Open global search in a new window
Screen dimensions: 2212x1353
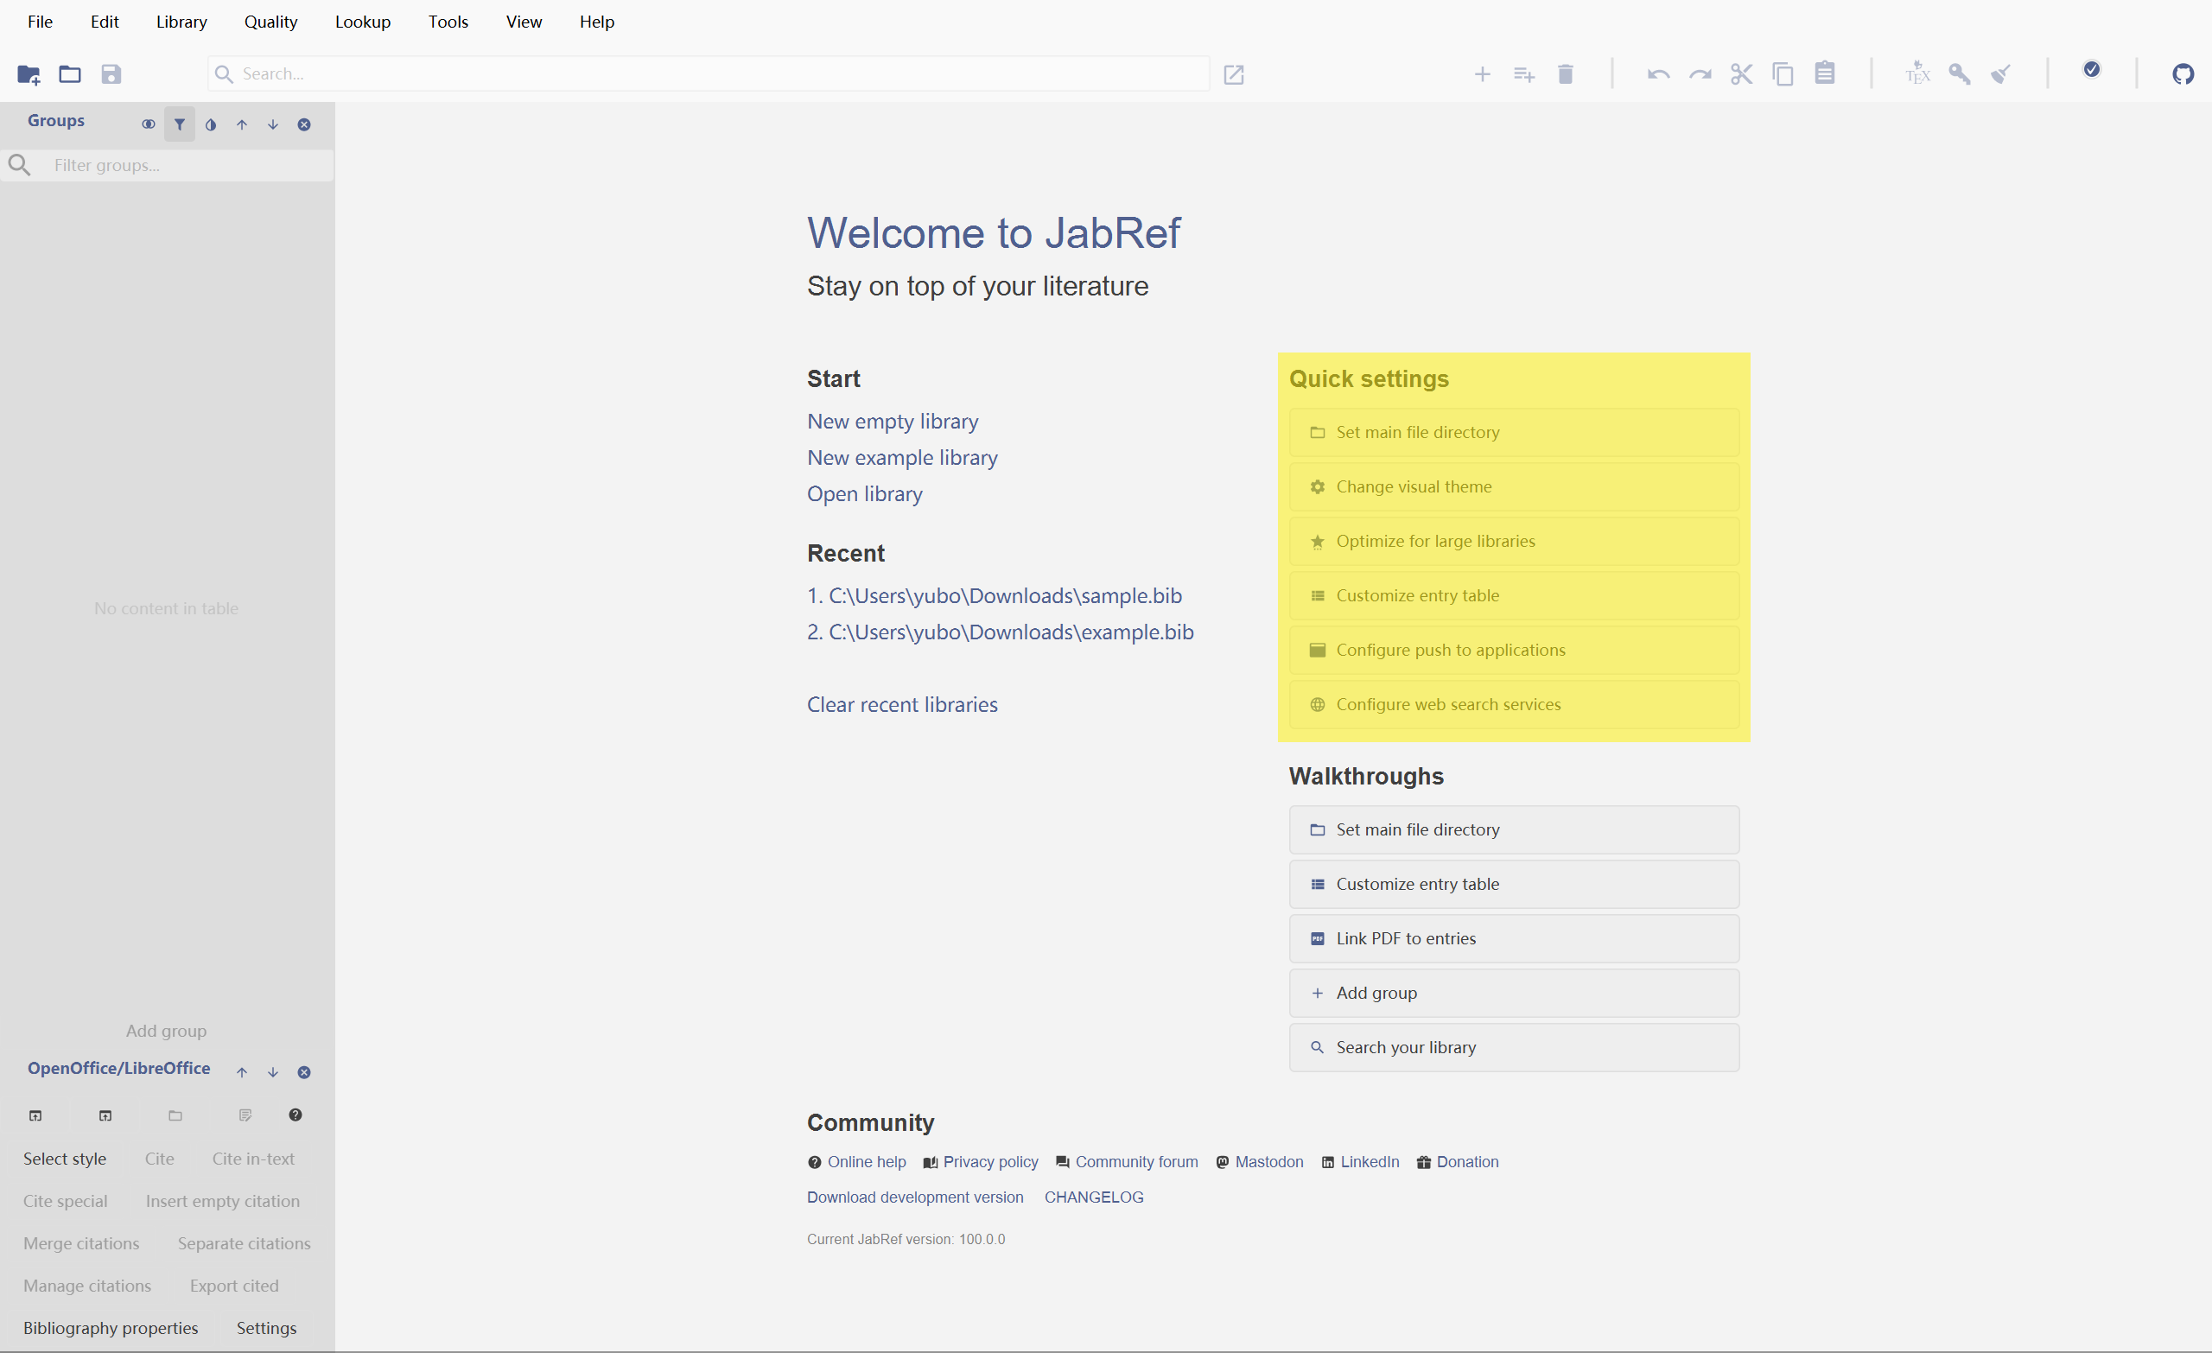[x=1235, y=74]
